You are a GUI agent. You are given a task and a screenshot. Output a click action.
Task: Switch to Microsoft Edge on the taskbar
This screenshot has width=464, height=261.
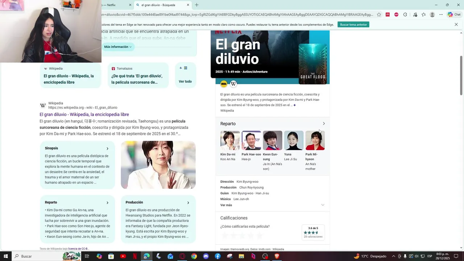pos(146,256)
